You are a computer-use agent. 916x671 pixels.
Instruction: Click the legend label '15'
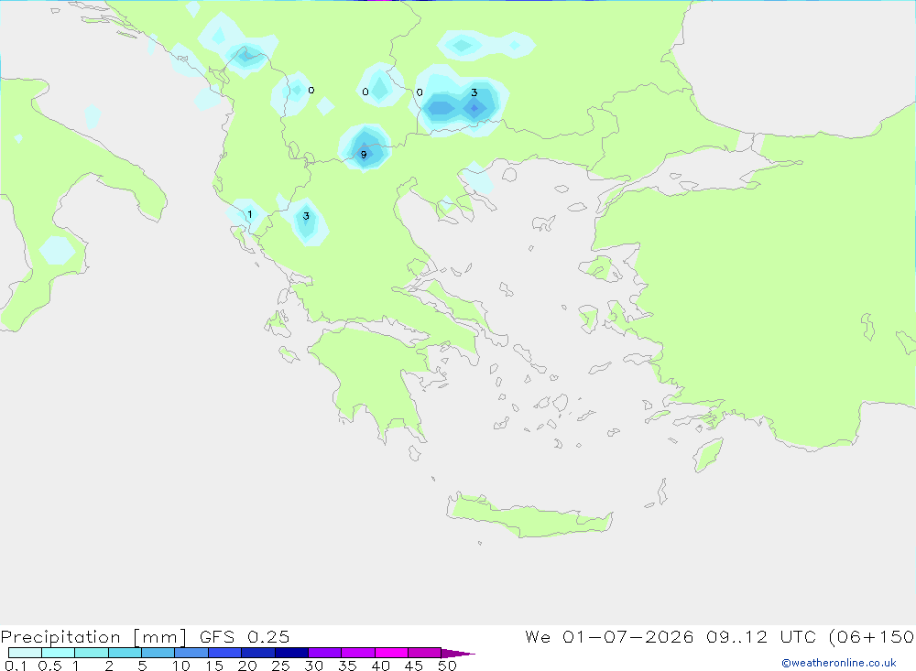[x=213, y=666]
